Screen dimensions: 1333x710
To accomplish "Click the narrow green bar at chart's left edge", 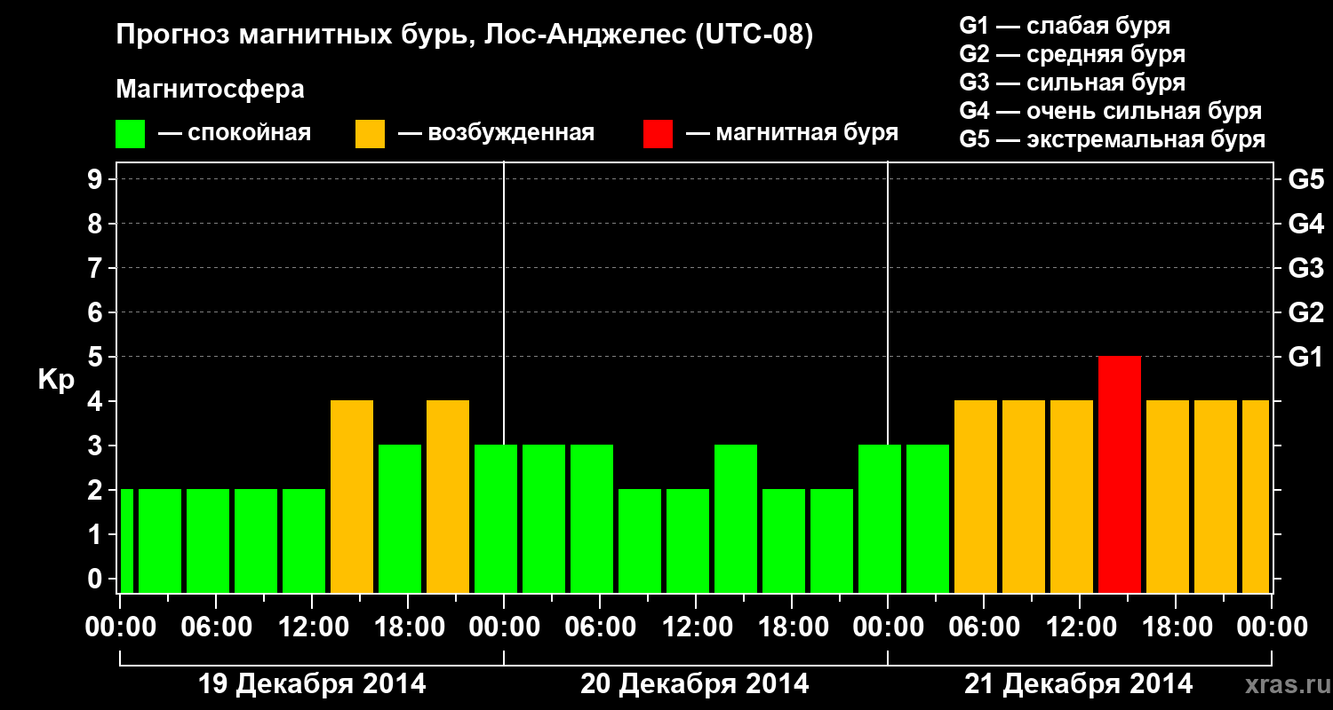I will pyautogui.click(x=126, y=540).
